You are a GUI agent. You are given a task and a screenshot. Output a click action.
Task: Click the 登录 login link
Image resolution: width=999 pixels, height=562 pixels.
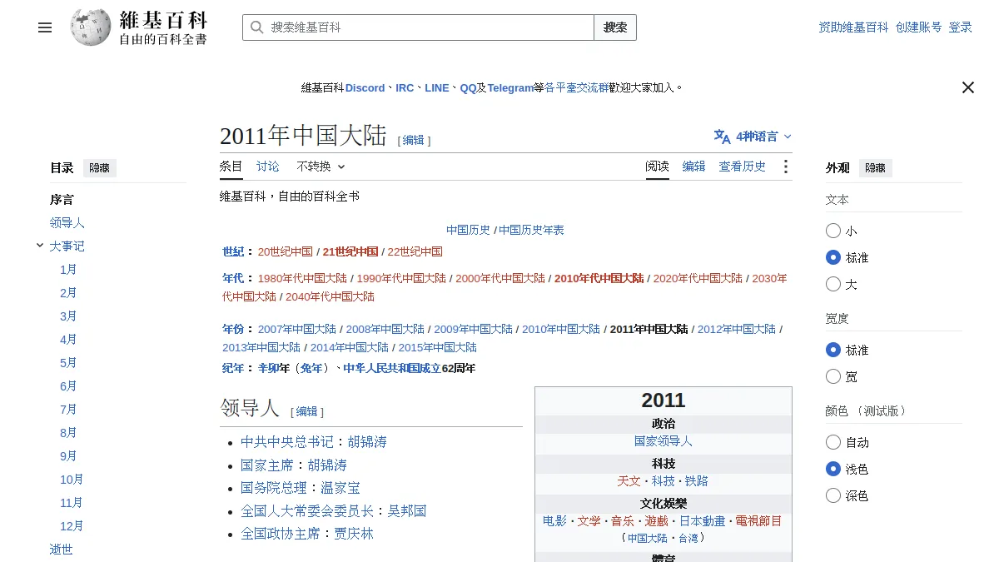point(961,27)
